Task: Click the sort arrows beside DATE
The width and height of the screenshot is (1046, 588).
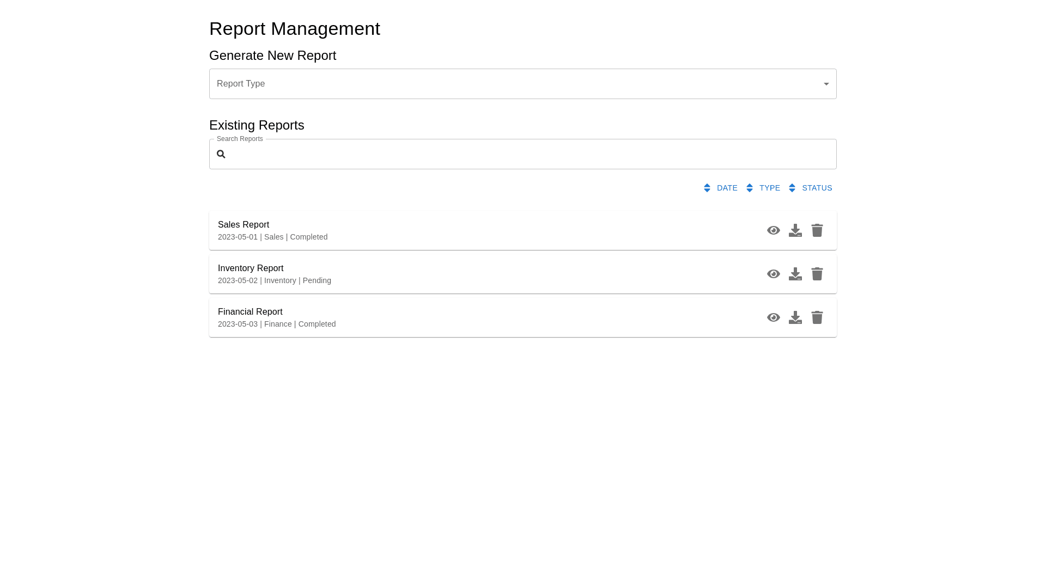Action: click(x=707, y=188)
